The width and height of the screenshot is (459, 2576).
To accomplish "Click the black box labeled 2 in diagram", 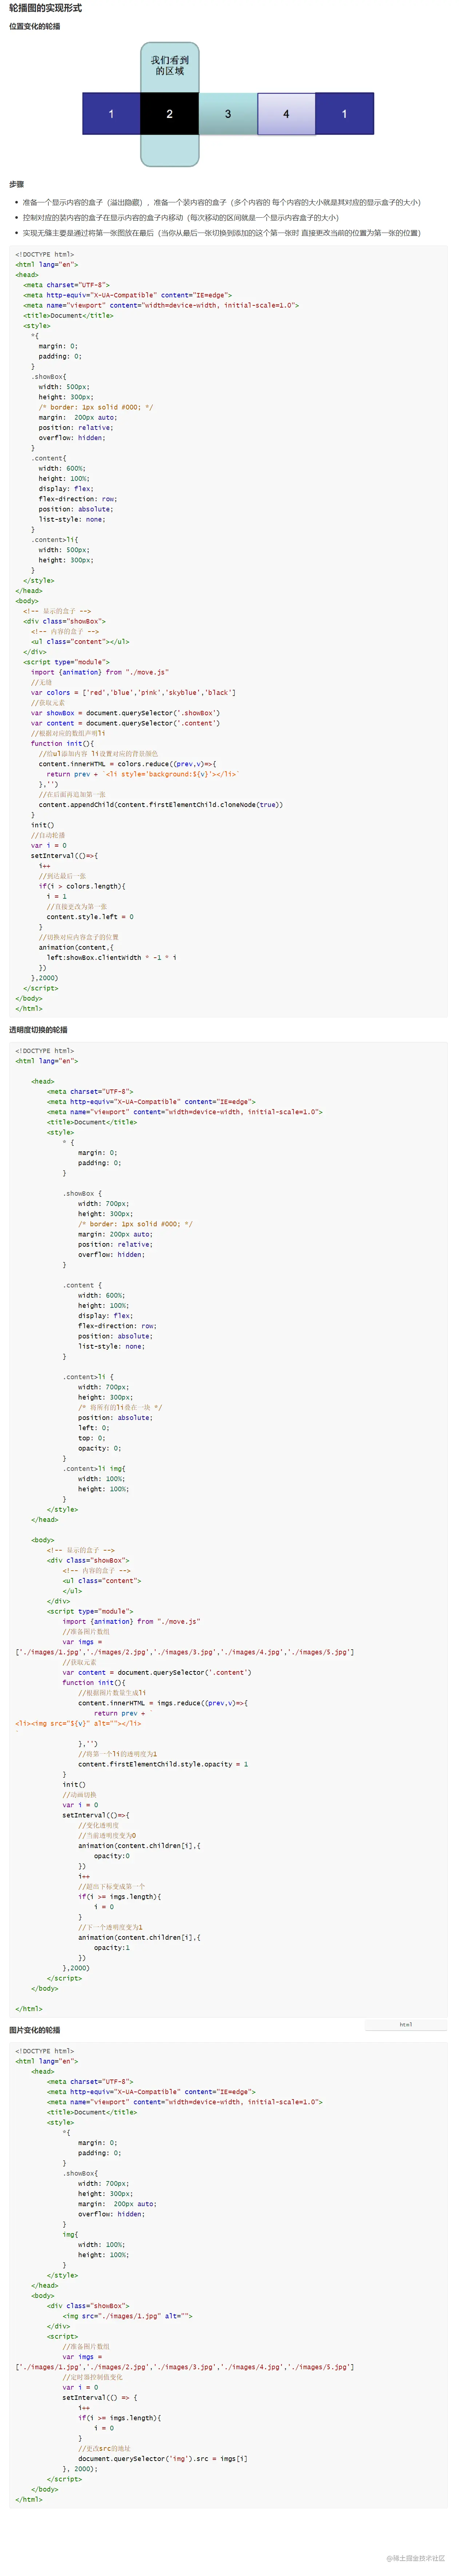I will 169,114.
